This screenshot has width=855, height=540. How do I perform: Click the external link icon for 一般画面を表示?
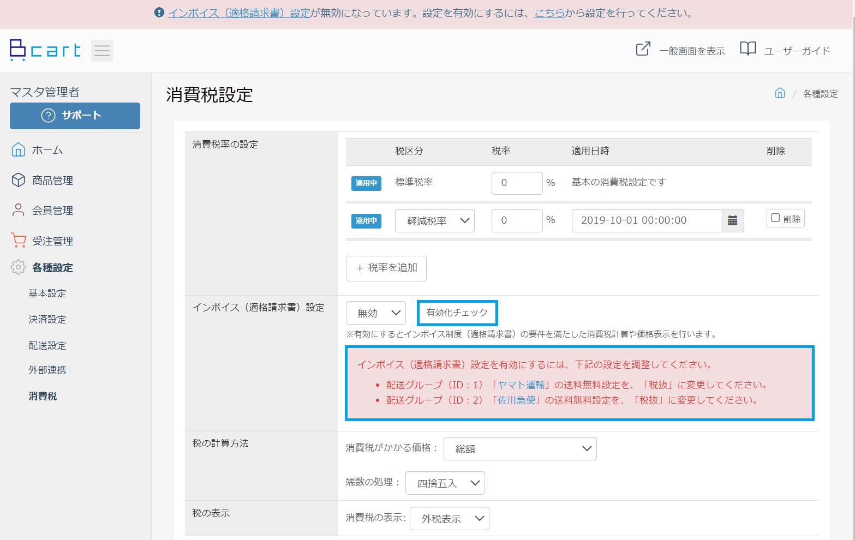click(x=643, y=49)
